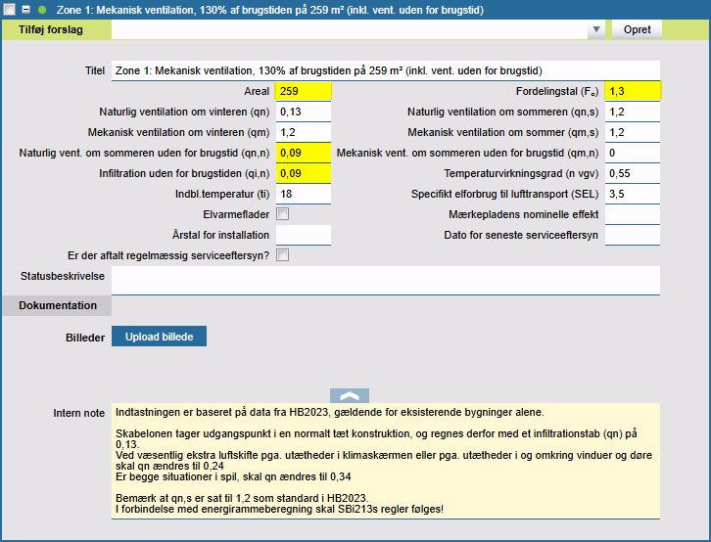Select the Dokumentation section tab
The height and width of the screenshot is (542, 711).
58,305
